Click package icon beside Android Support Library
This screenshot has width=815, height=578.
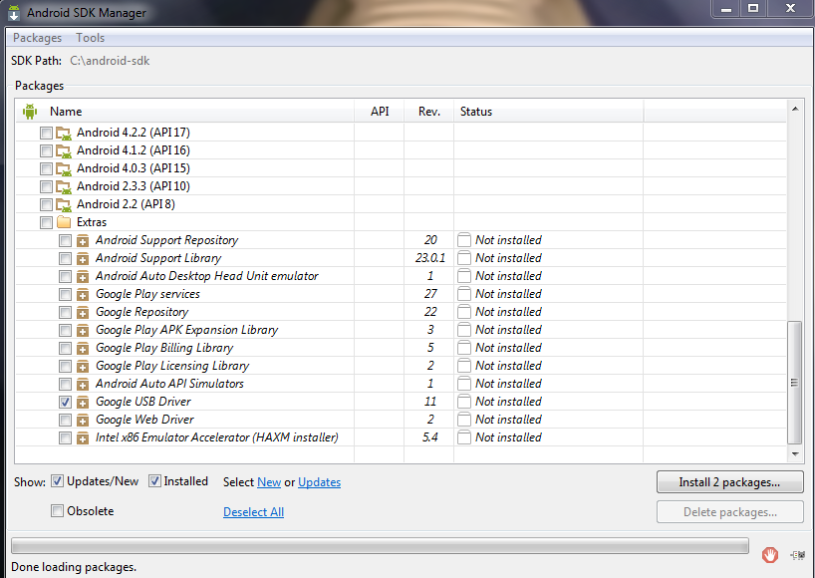pyautogui.click(x=82, y=259)
